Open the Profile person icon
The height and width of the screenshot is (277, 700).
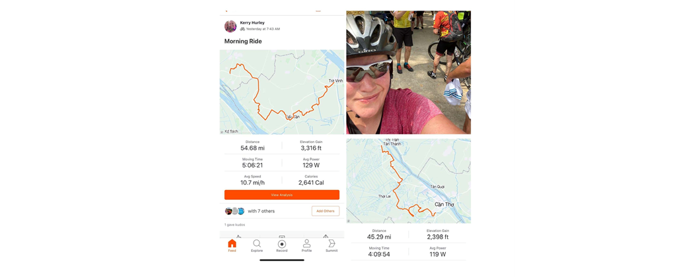306,243
